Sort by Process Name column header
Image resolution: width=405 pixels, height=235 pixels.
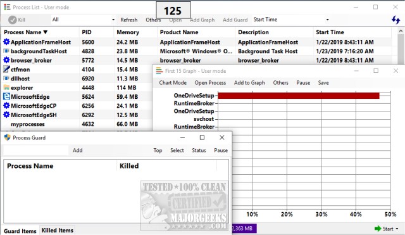pos(25,32)
